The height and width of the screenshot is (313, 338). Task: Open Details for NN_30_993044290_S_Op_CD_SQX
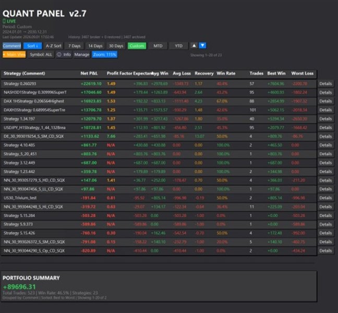[x=325, y=251]
